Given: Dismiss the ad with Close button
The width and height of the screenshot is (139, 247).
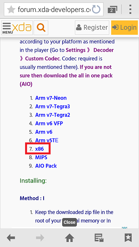Looking at the screenshot, I should [x=69, y=222].
